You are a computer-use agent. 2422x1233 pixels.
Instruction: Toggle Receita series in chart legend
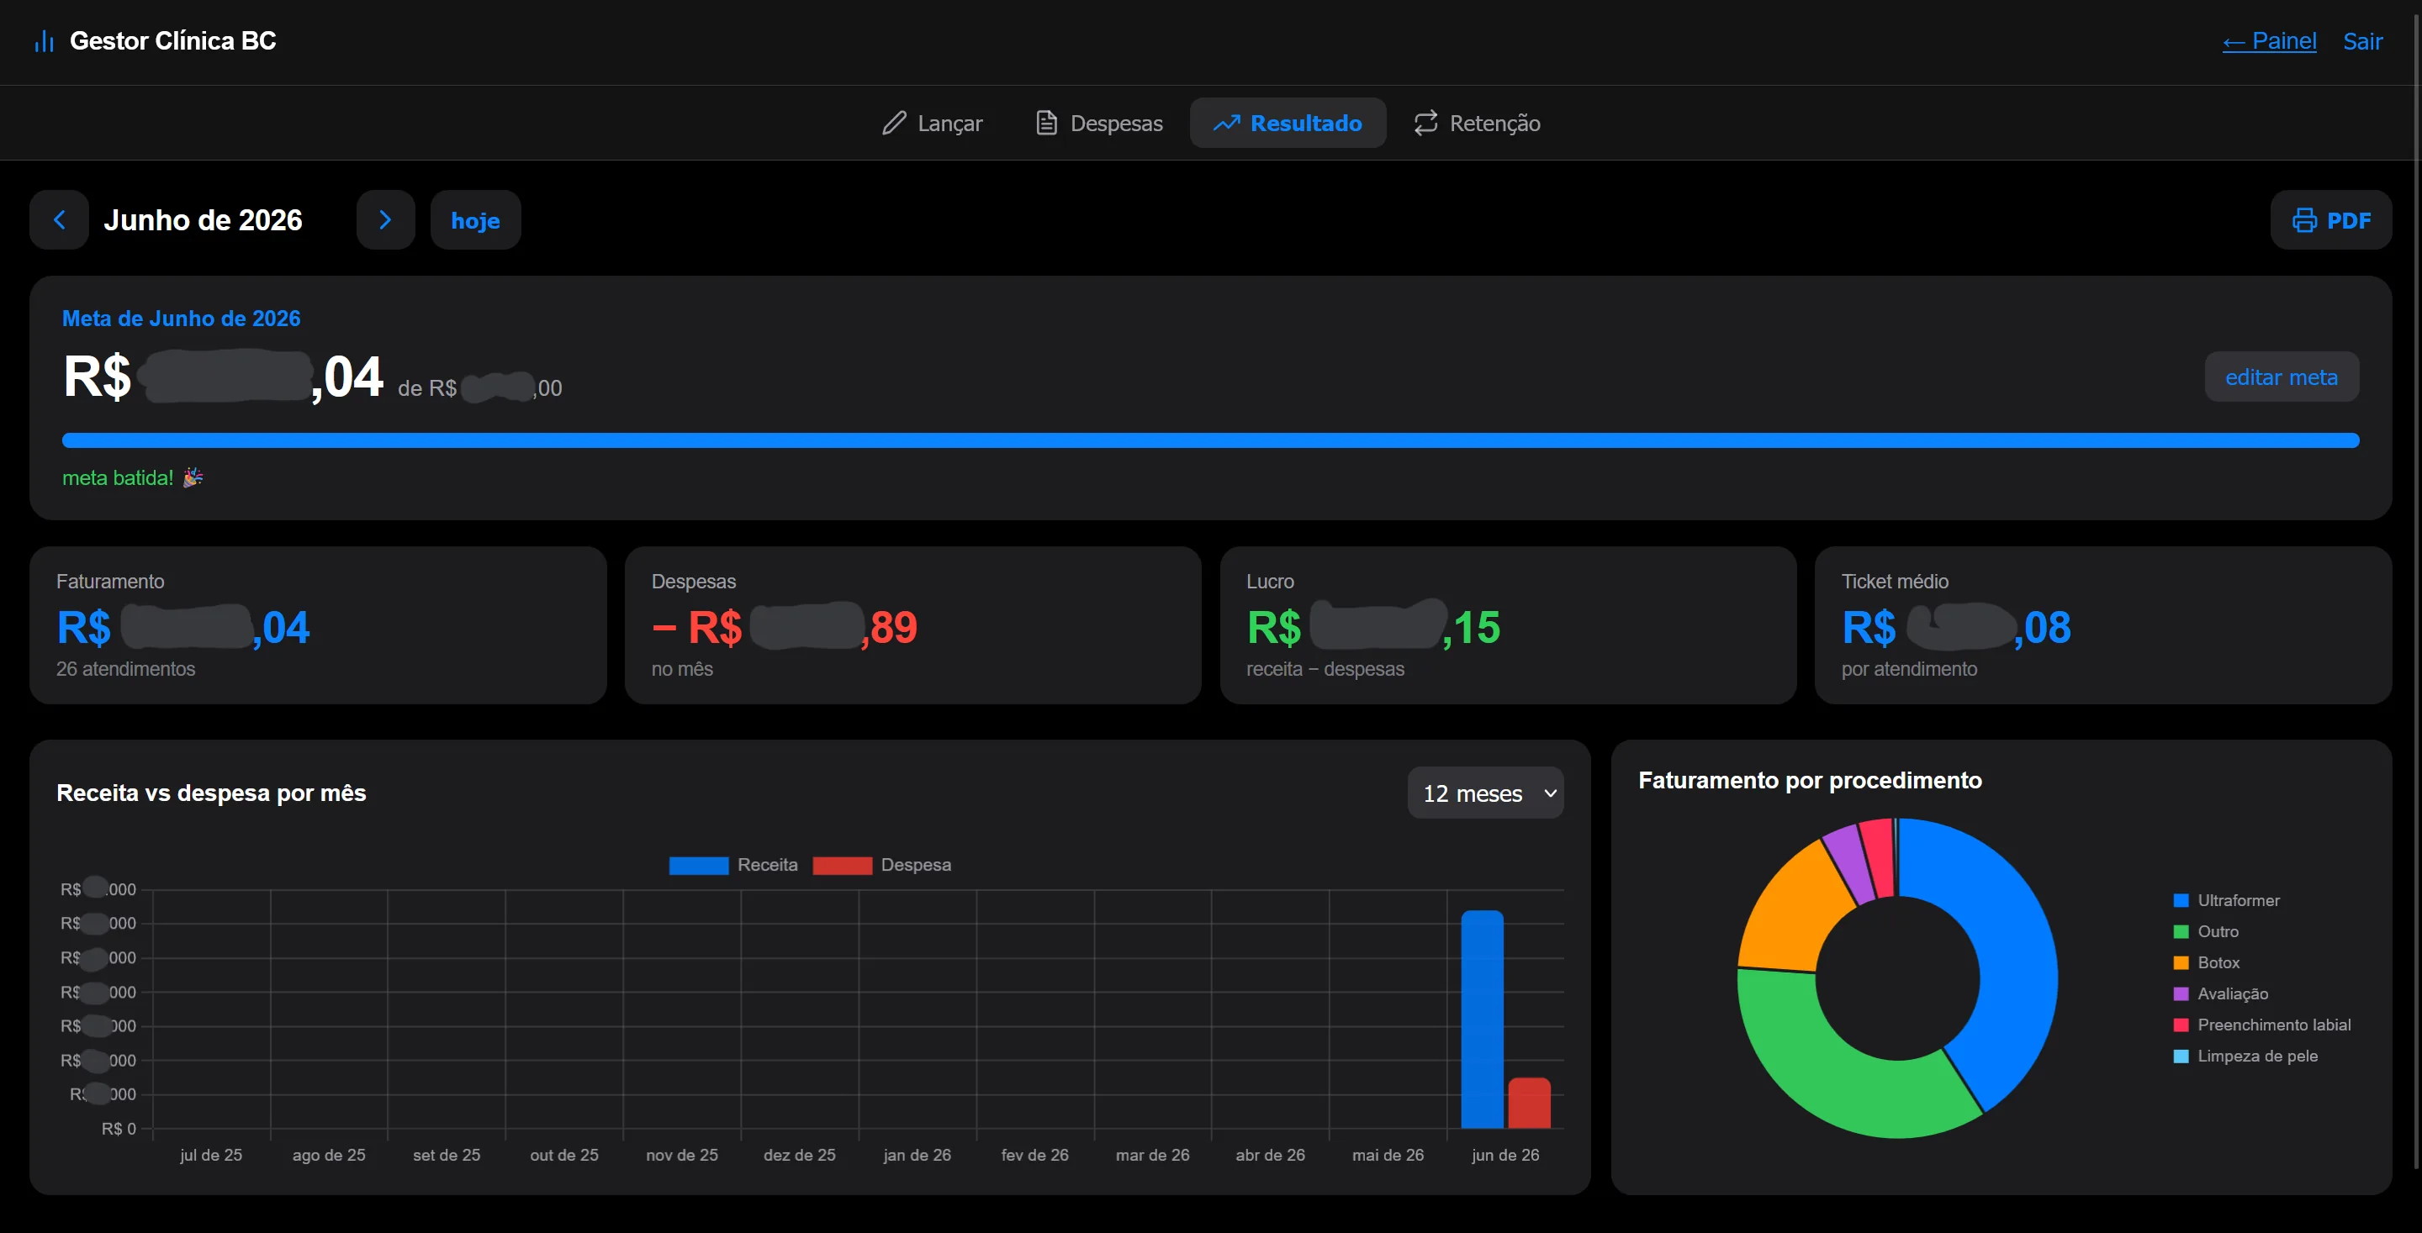(x=733, y=865)
